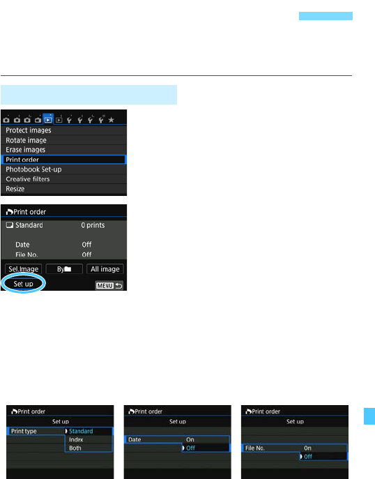Select Resize menu entry
Image resolution: width=375 pixels, height=479 pixels.
tap(63, 189)
